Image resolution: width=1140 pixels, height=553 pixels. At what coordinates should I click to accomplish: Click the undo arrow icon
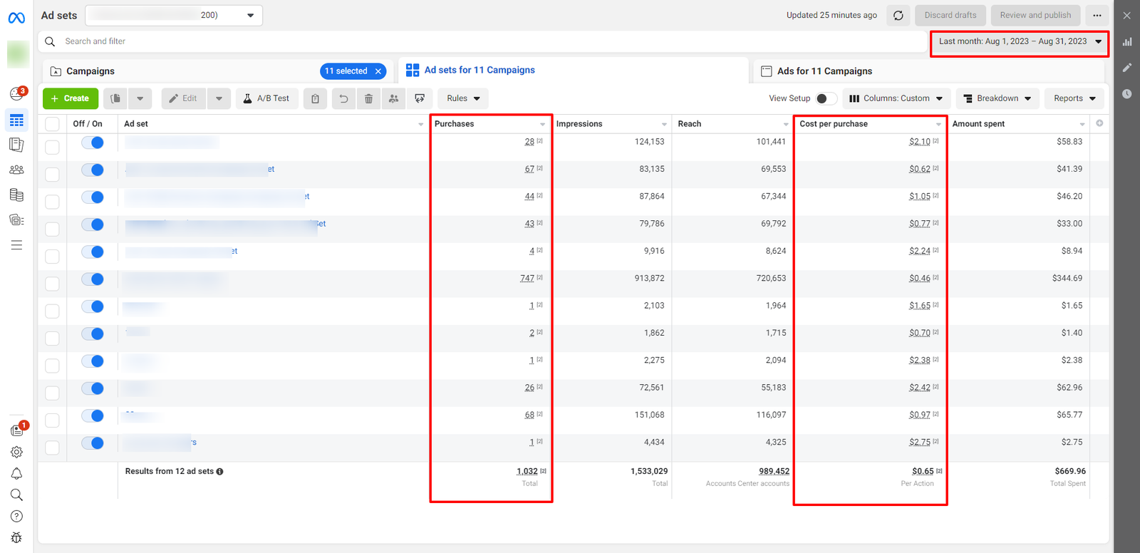point(343,98)
